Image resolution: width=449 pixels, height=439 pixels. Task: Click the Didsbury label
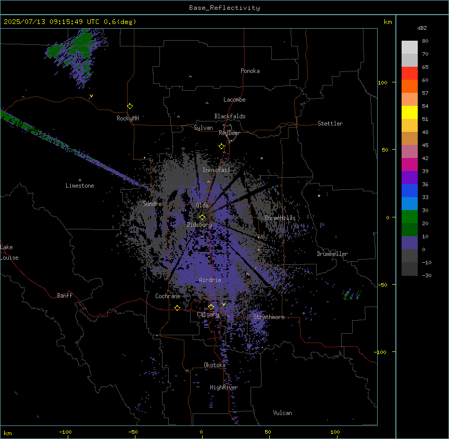pyautogui.click(x=199, y=225)
